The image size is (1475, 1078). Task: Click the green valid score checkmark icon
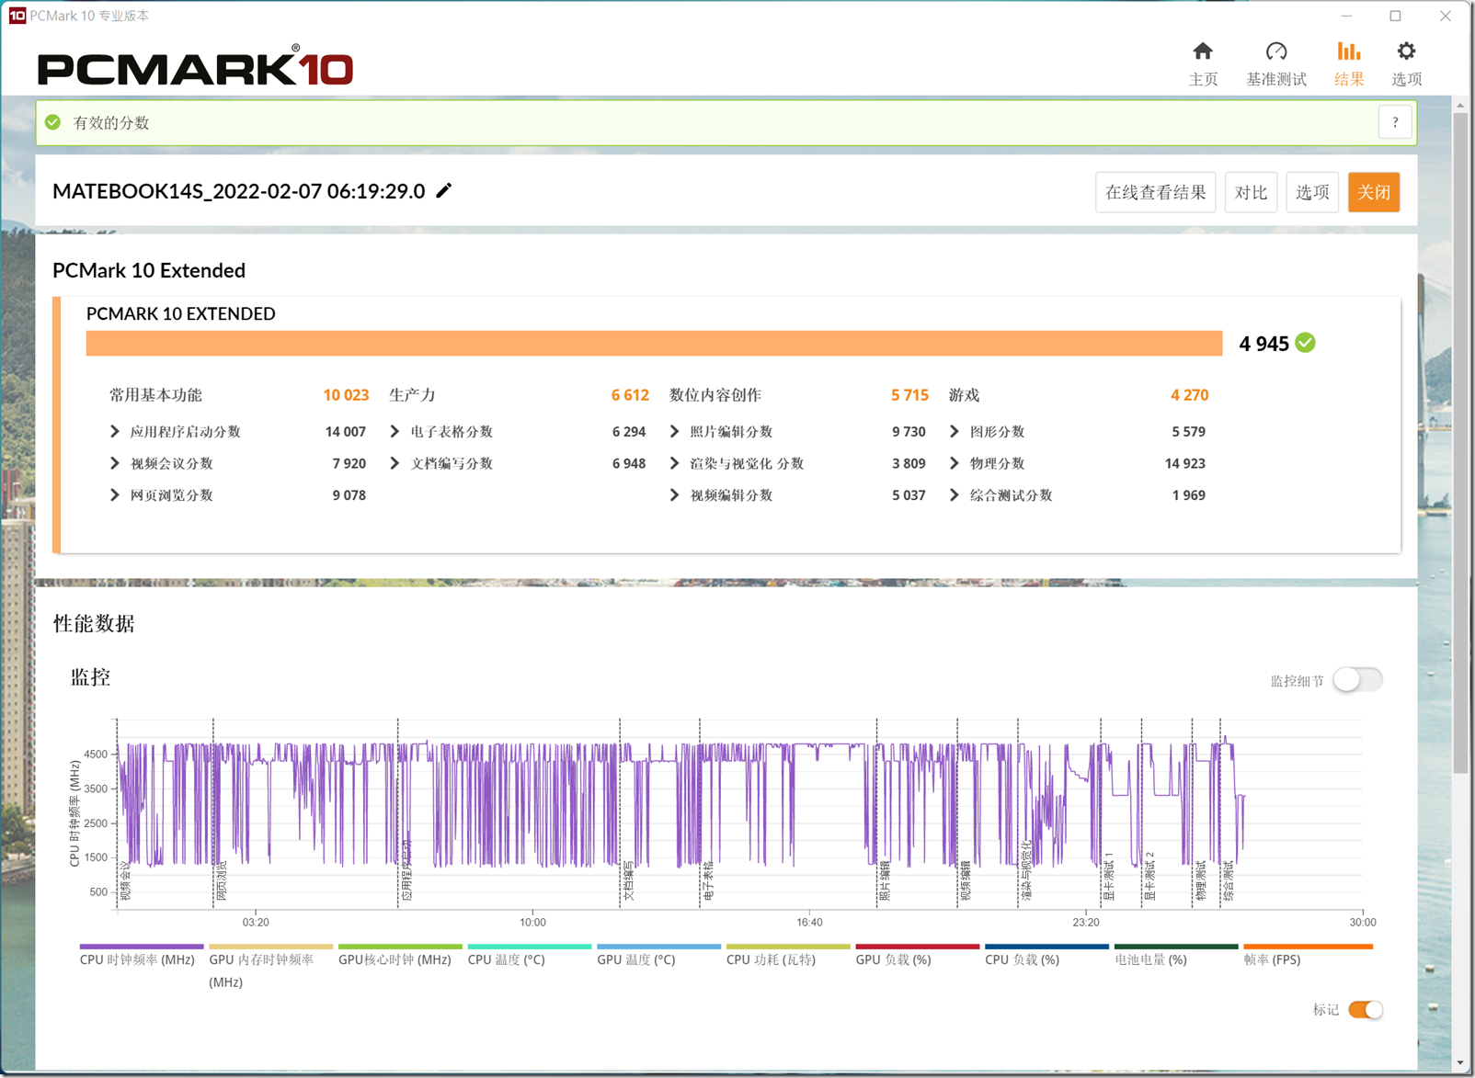point(53,122)
